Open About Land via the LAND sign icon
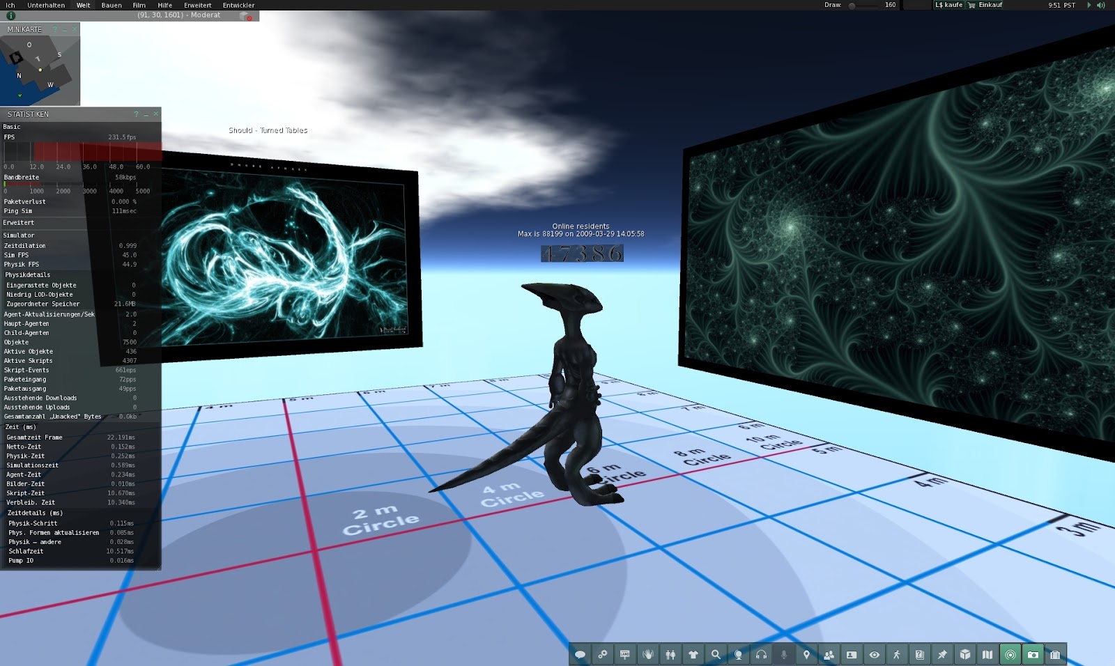1115x666 pixels. coord(625,654)
